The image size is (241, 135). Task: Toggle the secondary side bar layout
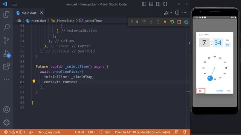point(158,4)
